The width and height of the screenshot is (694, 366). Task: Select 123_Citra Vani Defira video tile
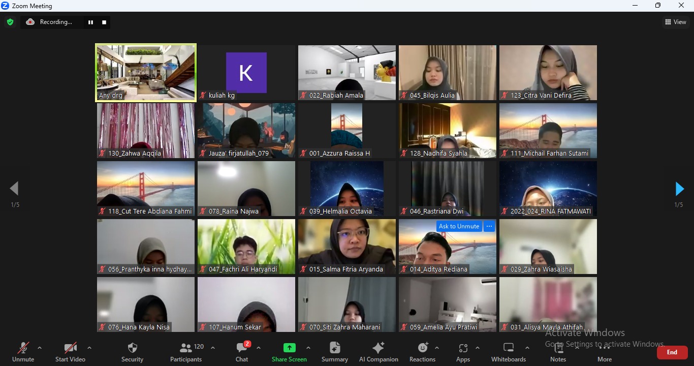(548, 73)
